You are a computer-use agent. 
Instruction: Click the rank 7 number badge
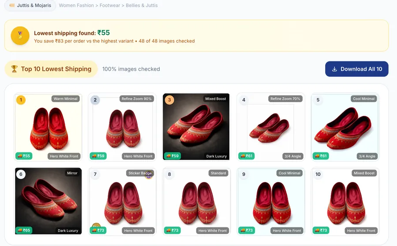pyautogui.click(x=95, y=174)
